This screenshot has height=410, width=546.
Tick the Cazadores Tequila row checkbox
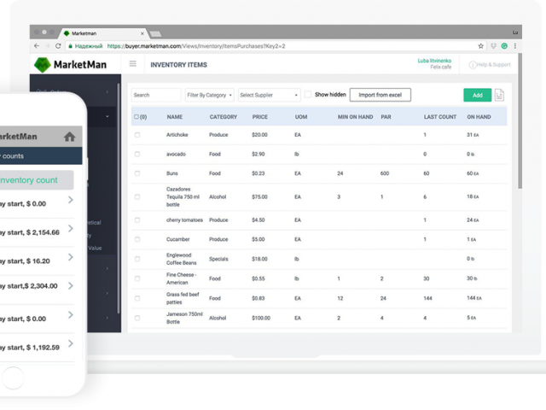pyautogui.click(x=137, y=197)
